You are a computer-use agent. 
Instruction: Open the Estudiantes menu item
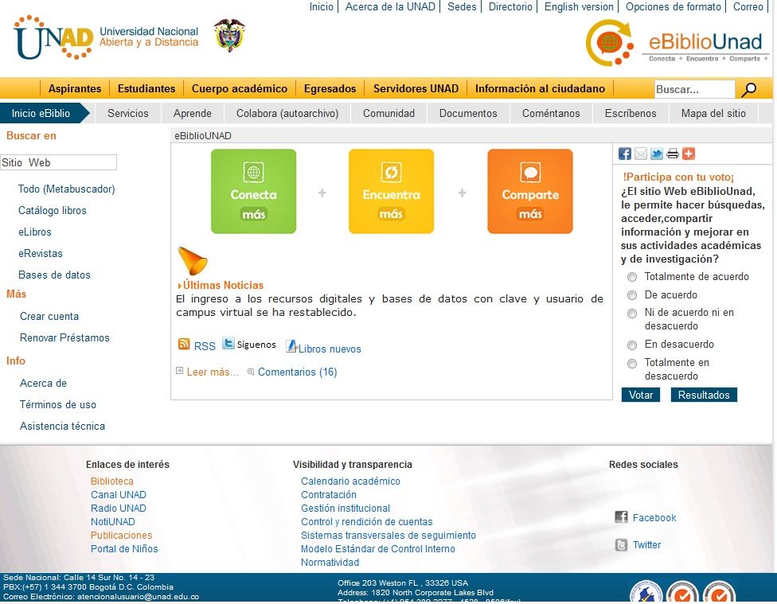click(146, 88)
